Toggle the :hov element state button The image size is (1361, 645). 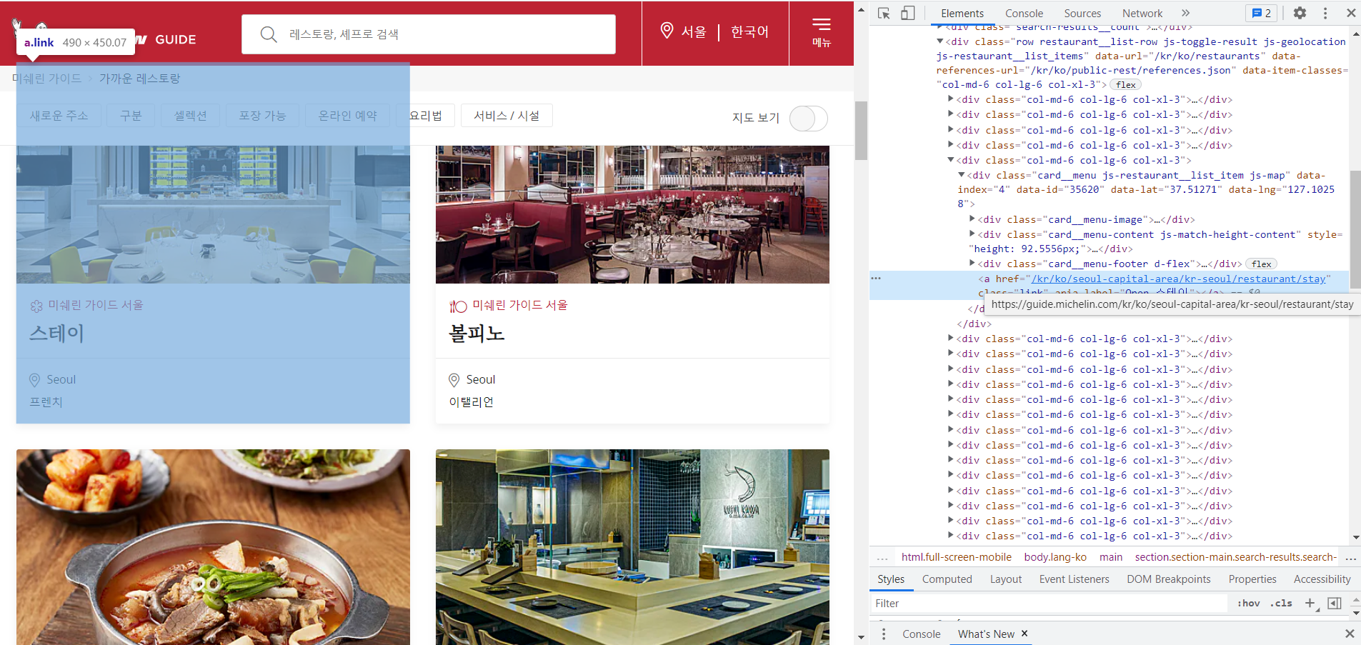pyautogui.click(x=1248, y=603)
